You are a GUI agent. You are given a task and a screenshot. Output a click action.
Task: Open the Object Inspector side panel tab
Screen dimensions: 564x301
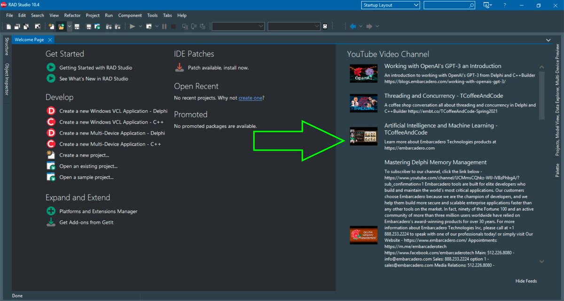pos(7,79)
